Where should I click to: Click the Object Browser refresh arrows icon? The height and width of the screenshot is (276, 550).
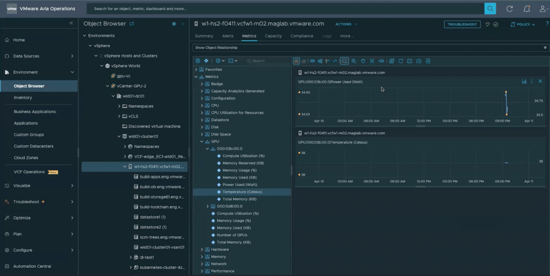132,24
